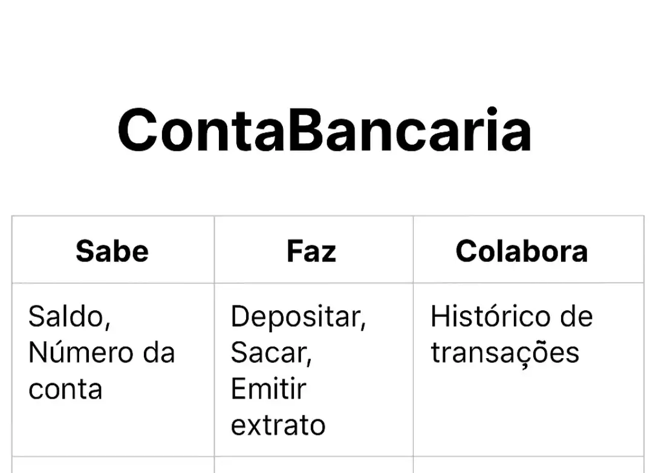Click the word transações

click(x=504, y=353)
